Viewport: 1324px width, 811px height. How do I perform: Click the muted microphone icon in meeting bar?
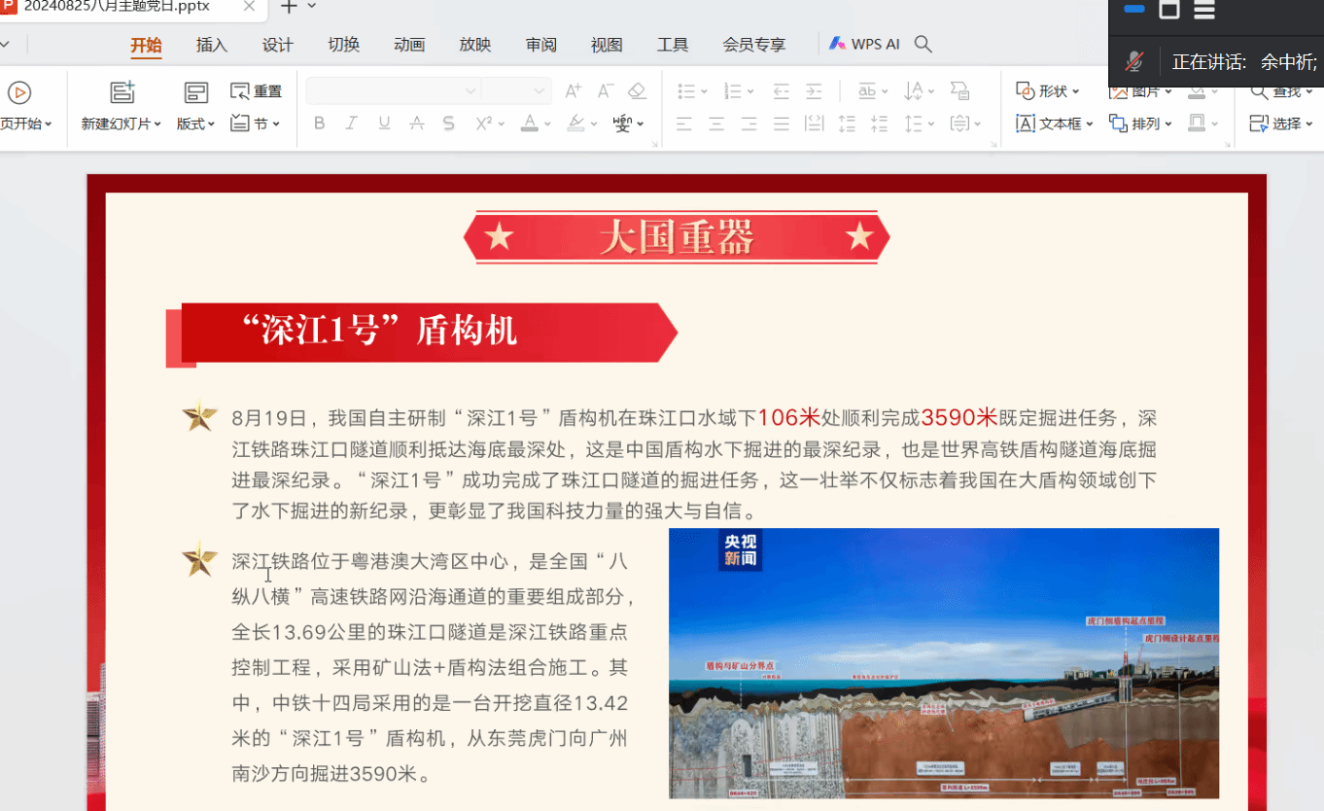click(x=1134, y=61)
